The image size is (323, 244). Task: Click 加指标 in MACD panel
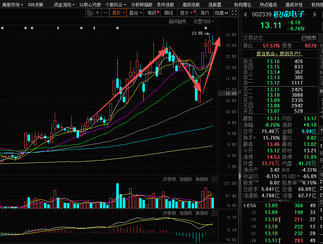186,213
